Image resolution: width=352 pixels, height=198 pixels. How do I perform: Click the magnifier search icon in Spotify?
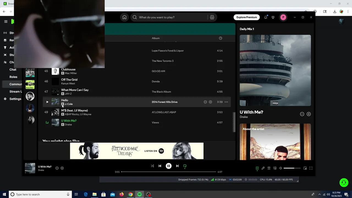pyautogui.click(x=135, y=17)
